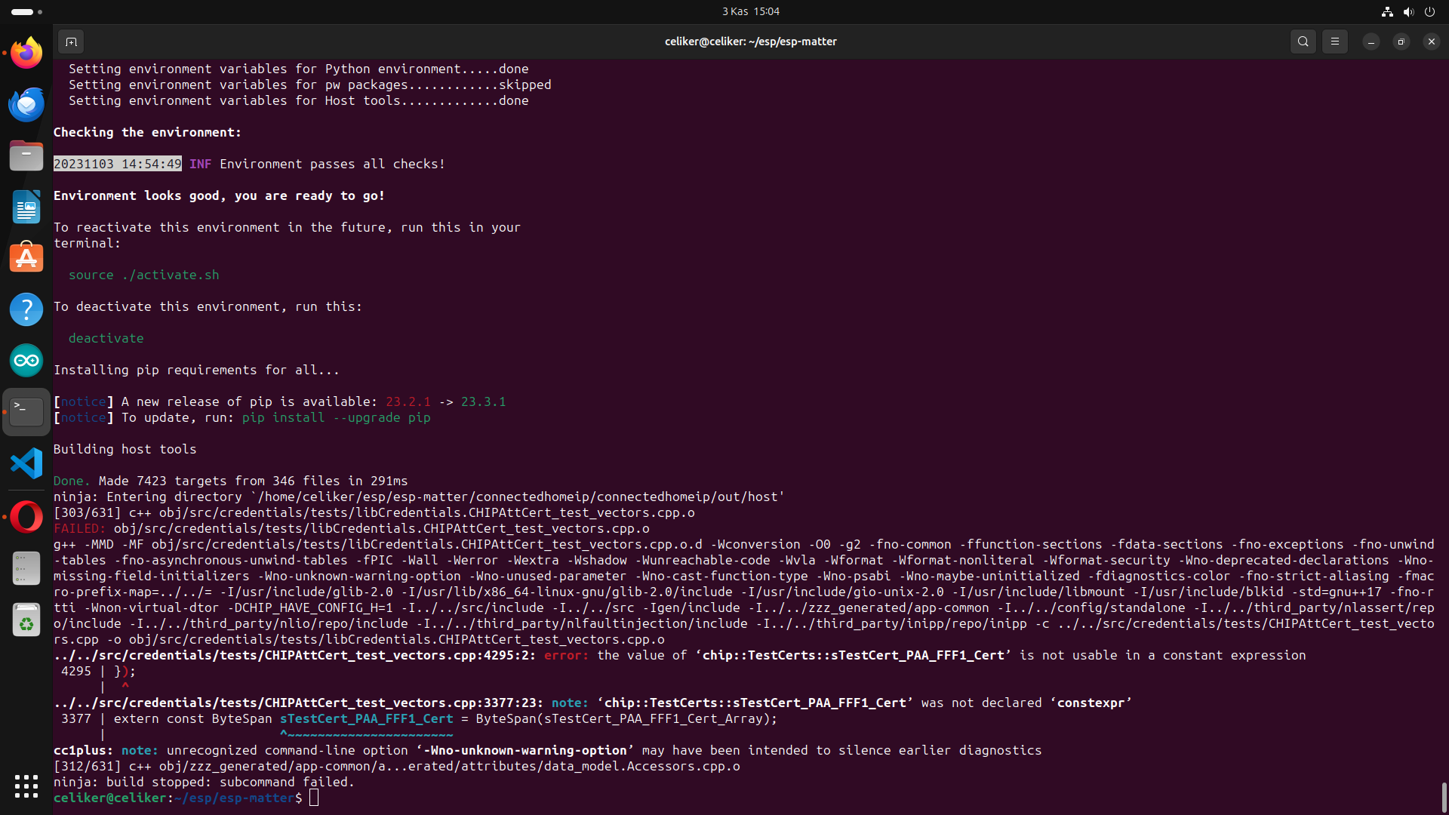Launch Opera browser from the dock

(26, 517)
